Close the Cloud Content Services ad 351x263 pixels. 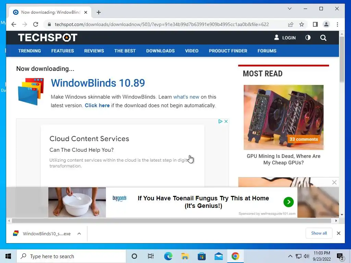tap(226, 121)
